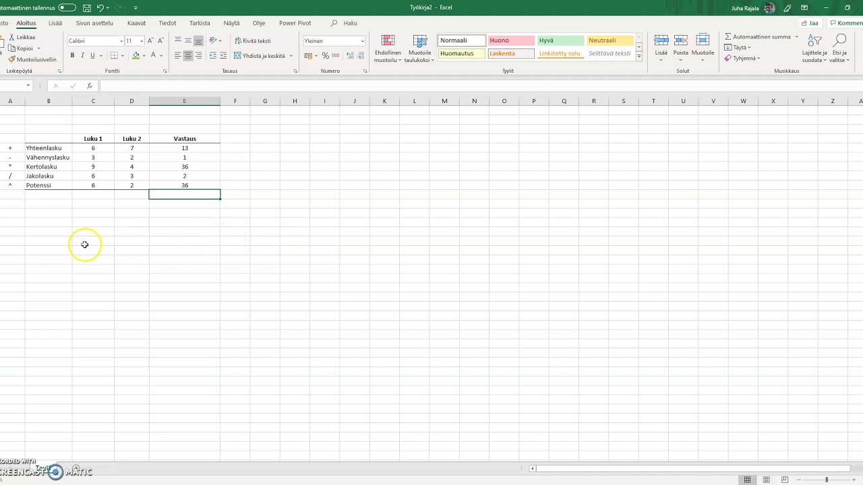
Task: Click Rivitä teksti wrap text button
Action: point(253,41)
